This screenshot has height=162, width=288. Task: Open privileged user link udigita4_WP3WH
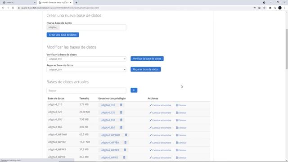[110, 135]
